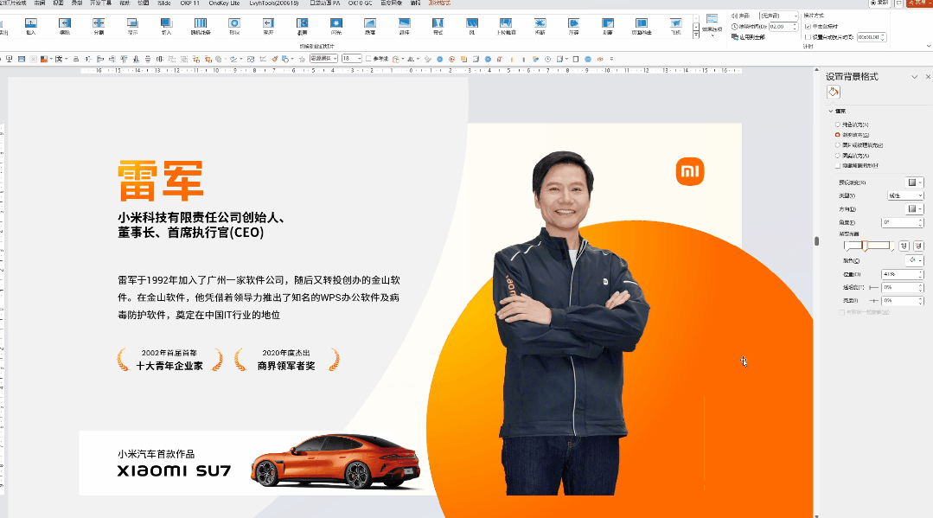Open the OneKey Lite ribbon tab

224,3
